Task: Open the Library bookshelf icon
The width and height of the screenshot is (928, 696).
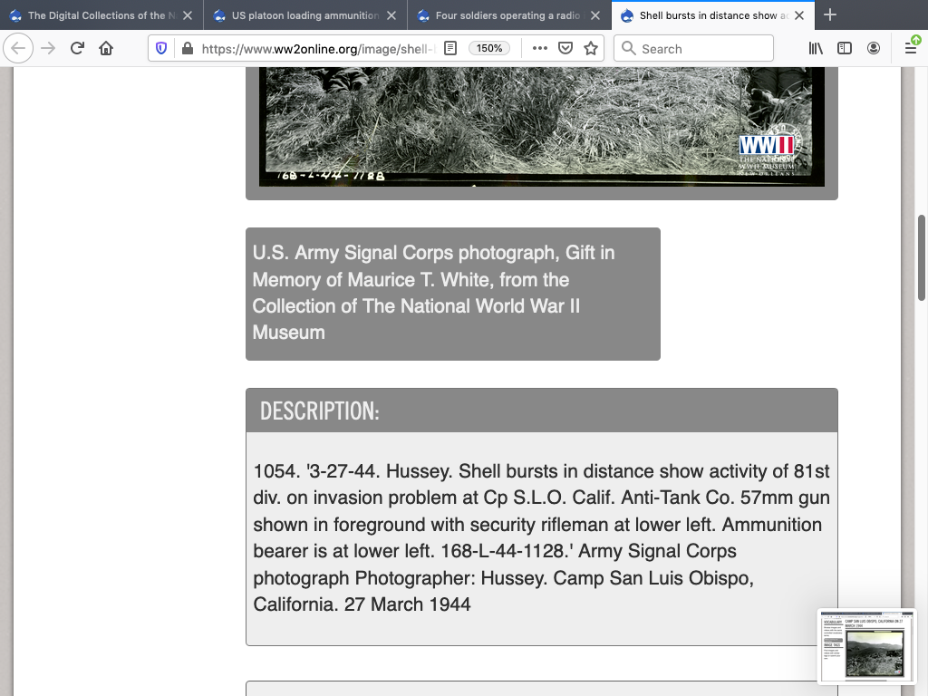Action: pos(816,49)
